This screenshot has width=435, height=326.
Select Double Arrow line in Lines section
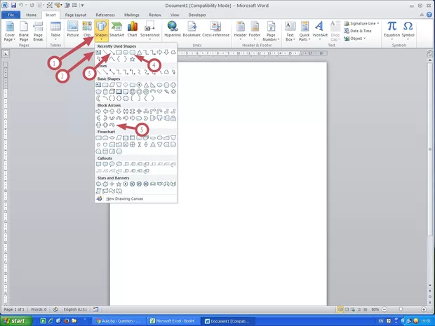point(112,72)
